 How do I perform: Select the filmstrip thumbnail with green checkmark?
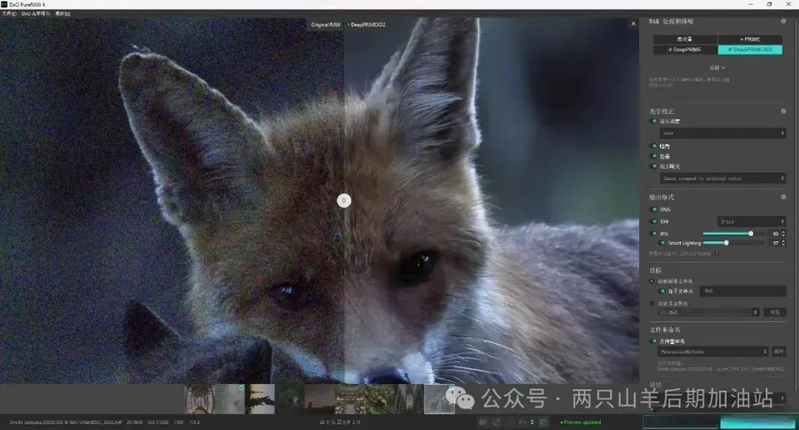[x=230, y=399]
